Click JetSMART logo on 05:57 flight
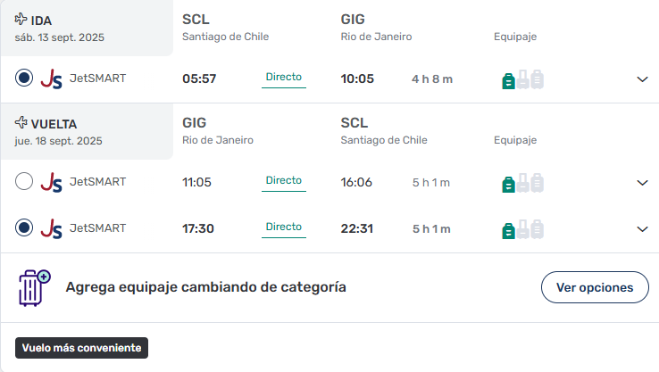The height and width of the screenshot is (372, 659). coord(51,79)
